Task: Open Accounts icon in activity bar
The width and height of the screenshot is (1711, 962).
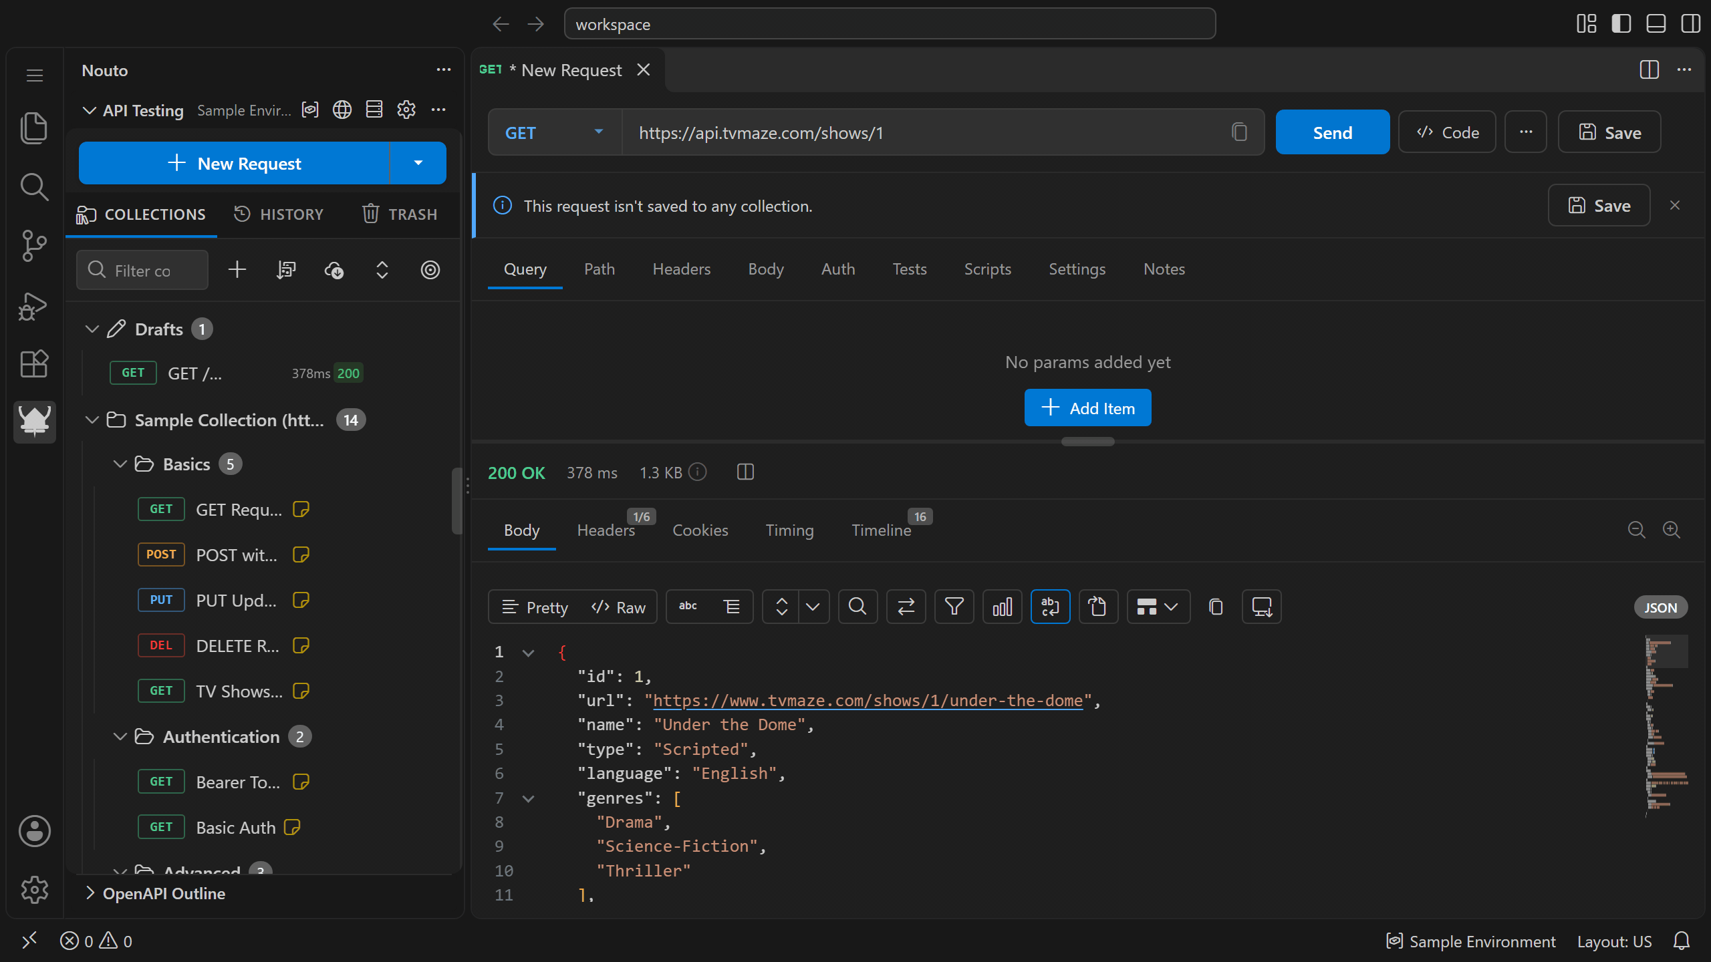Action: tap(34, 831)
